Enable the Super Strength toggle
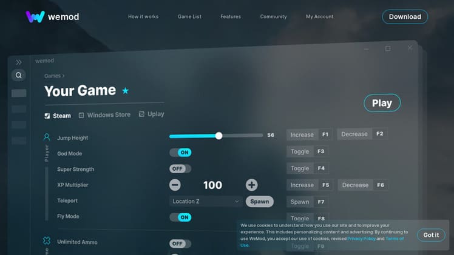Viewport: 454px width, 255px height. click(180, 169)
